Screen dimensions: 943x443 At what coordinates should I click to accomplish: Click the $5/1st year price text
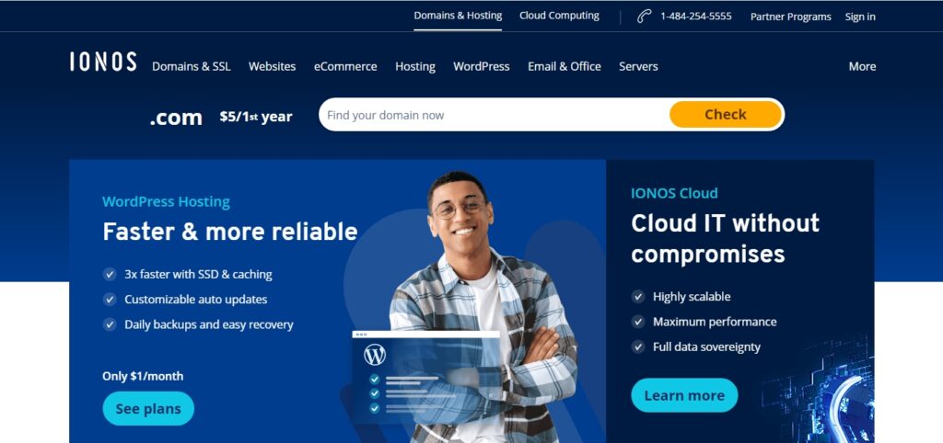click(256, 117)
